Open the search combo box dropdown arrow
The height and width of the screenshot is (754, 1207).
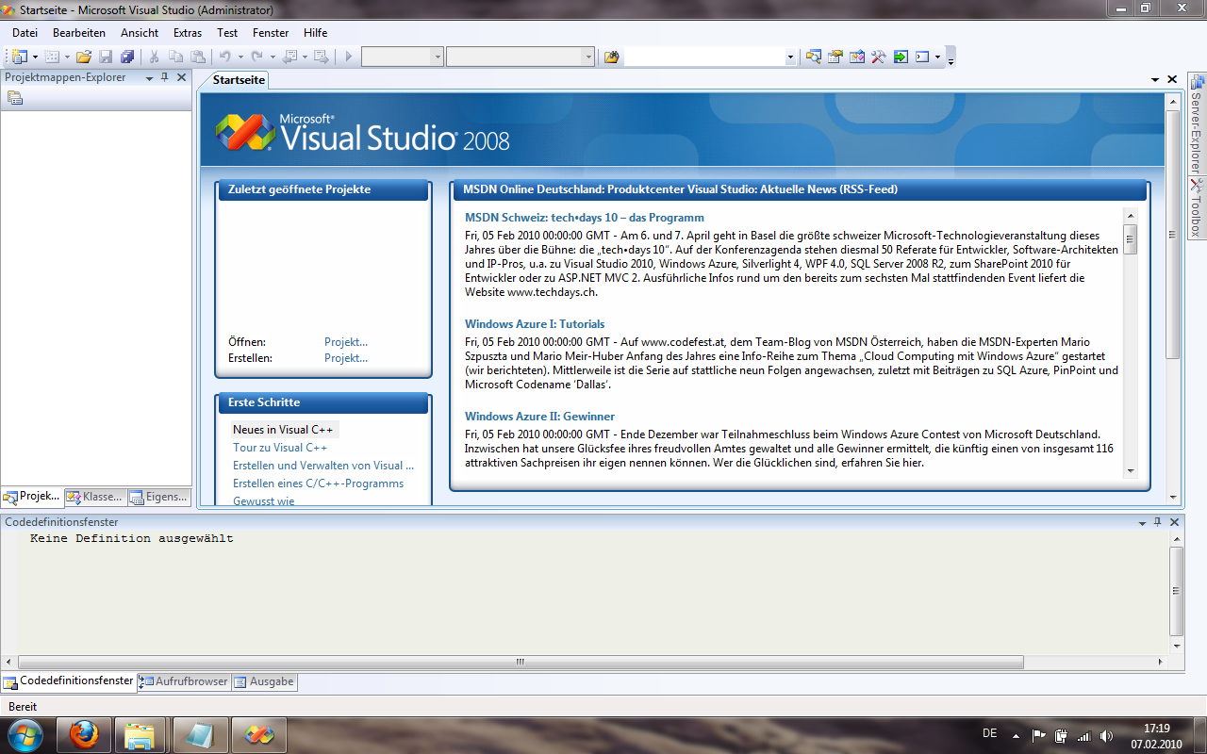pos(790,57)
